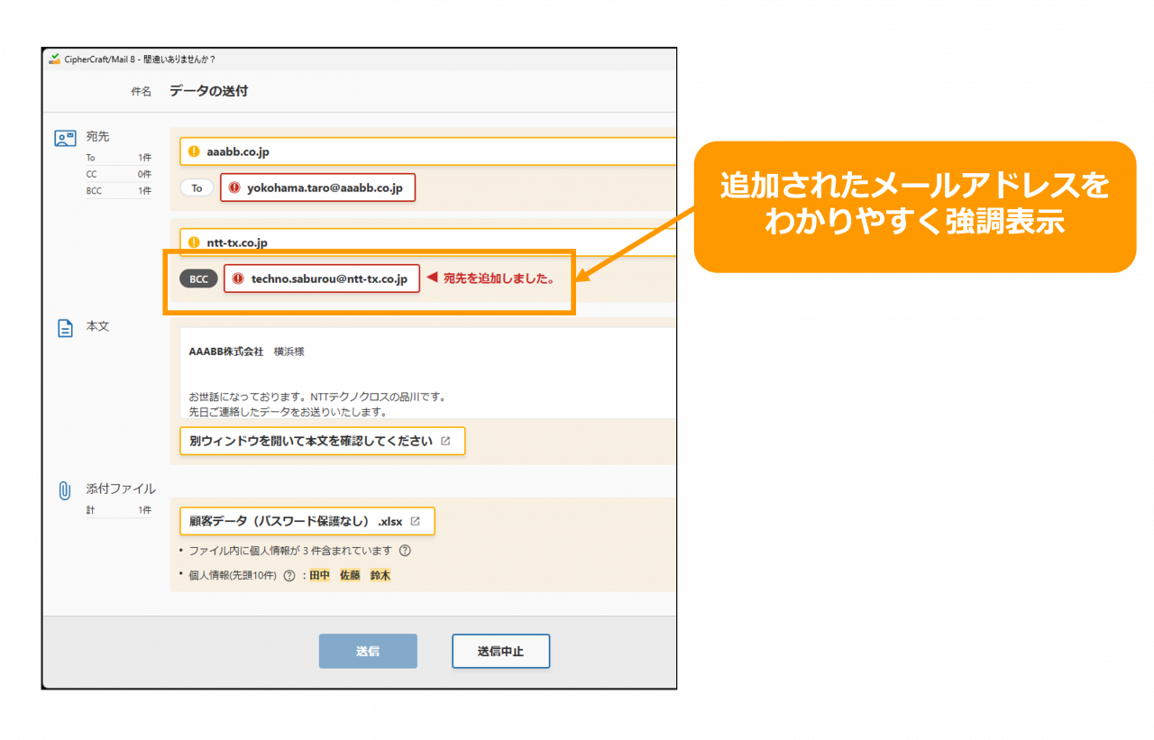Click the orange warning icon beside aaabb.co.jp
This screenshot has width=1154, height=740.
coord(194,151)
